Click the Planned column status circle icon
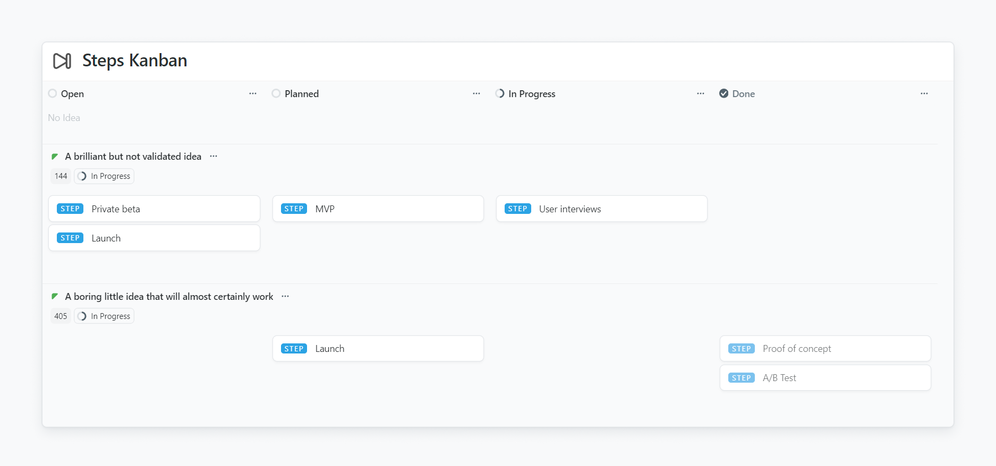Screen dimensions: 996x466 276,93
